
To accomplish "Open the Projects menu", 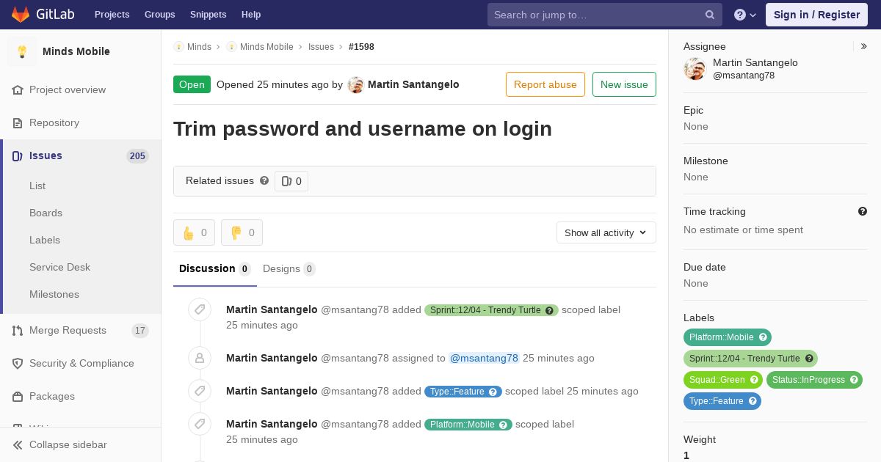I will pos(112,15).
